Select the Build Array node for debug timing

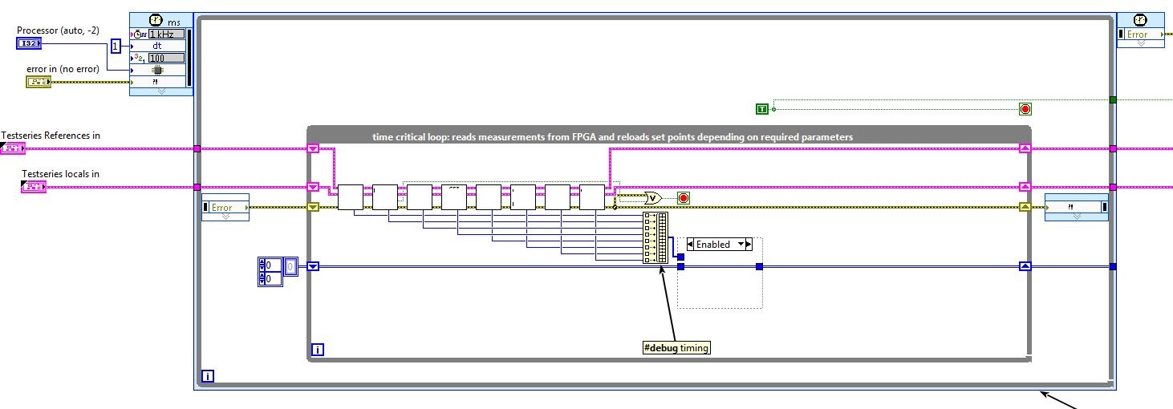pos(655,238)
